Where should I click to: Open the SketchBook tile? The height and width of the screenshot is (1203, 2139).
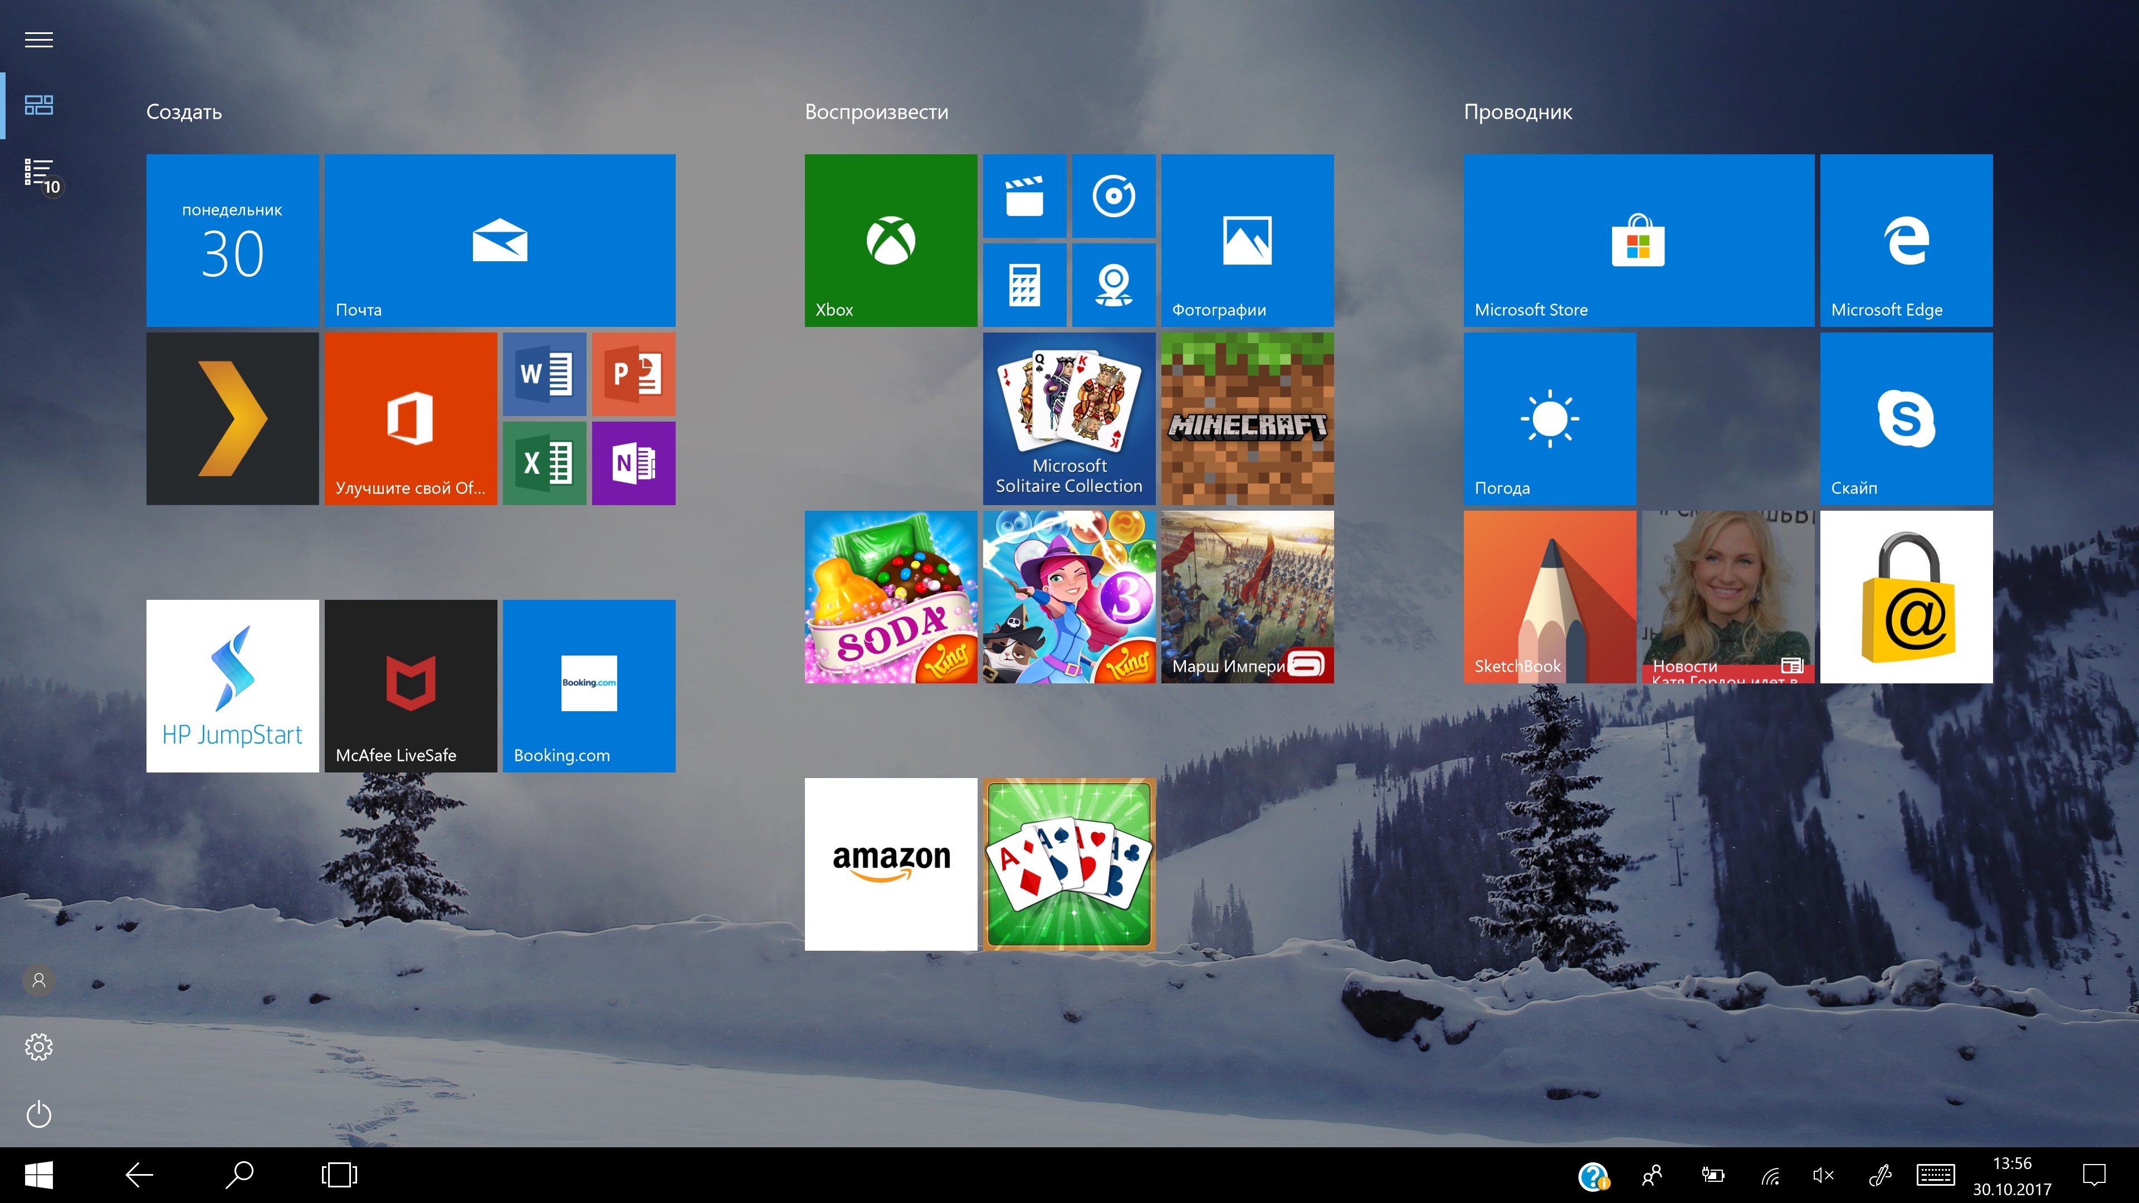[1550, 597]
